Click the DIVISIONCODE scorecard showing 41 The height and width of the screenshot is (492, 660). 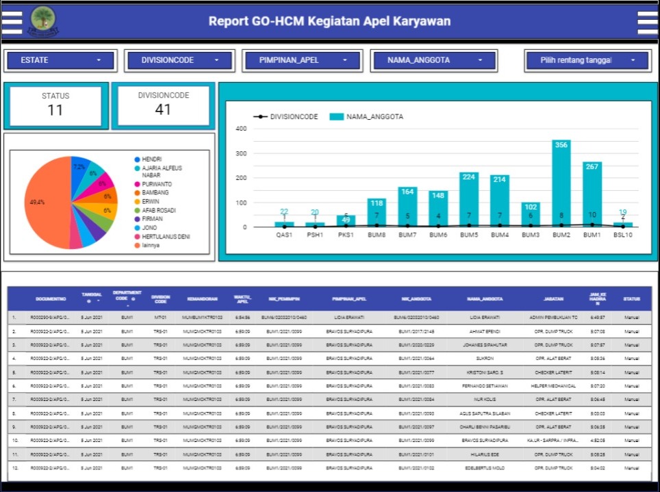click(163, 105)
